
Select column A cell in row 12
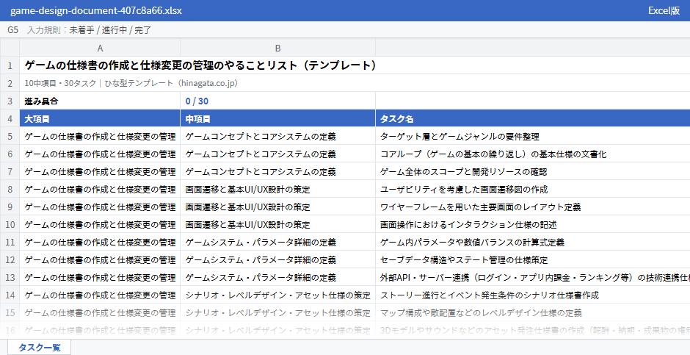coord(100,260)
